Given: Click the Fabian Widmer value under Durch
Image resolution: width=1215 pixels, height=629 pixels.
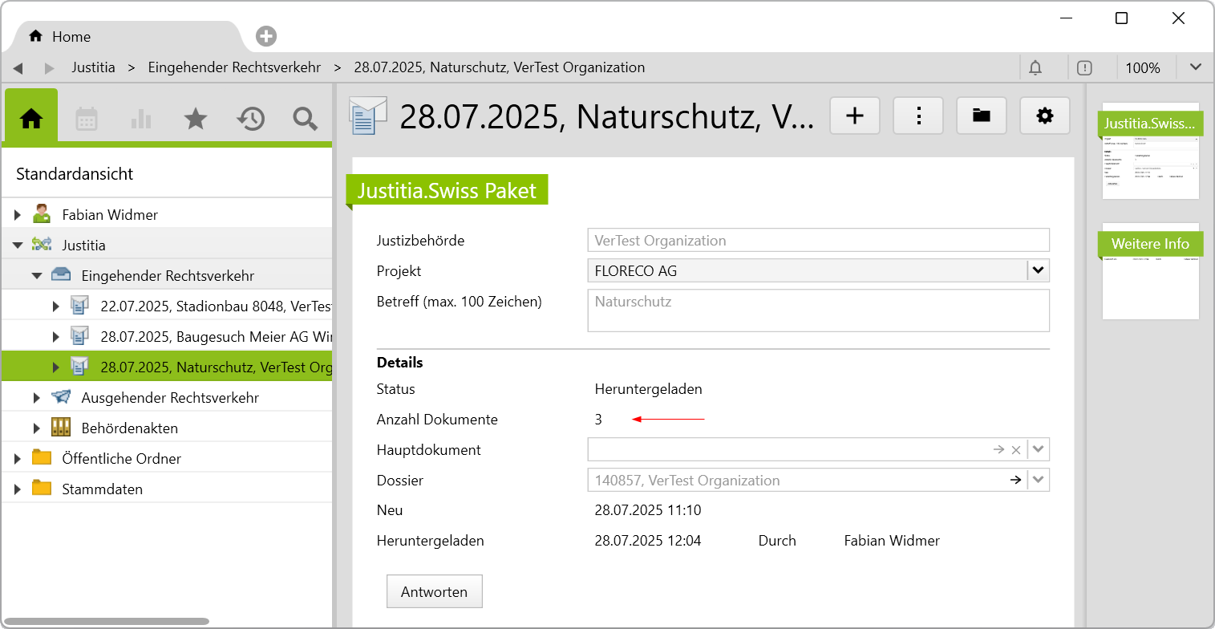Looking at the screenshot, I should (892, 541).
